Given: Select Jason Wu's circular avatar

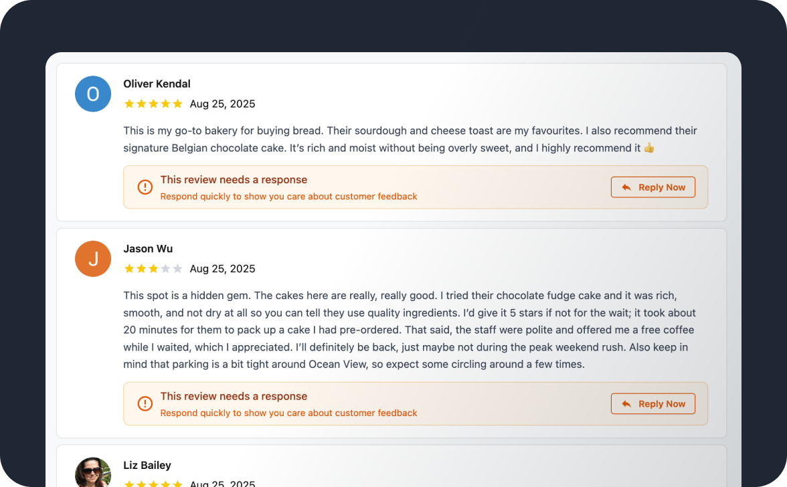Looking at the screenshot, I should pyautogui.click(x=93, y=258).
